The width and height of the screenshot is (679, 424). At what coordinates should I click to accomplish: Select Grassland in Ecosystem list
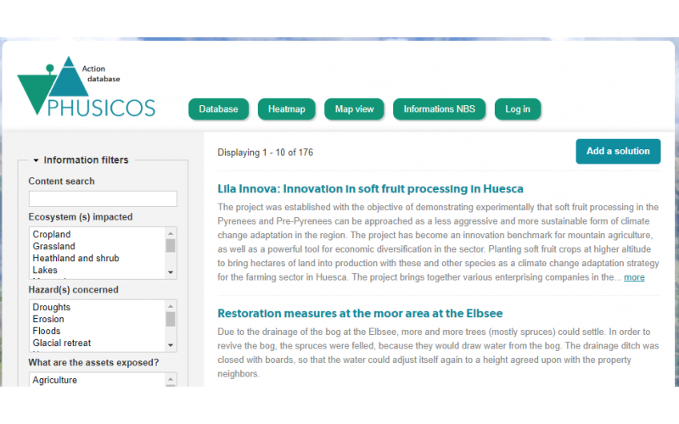(x=53, y=246)
